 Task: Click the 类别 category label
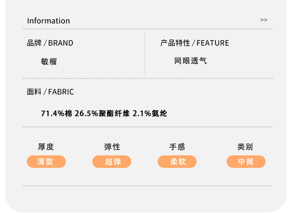click(x=245, y=147)
